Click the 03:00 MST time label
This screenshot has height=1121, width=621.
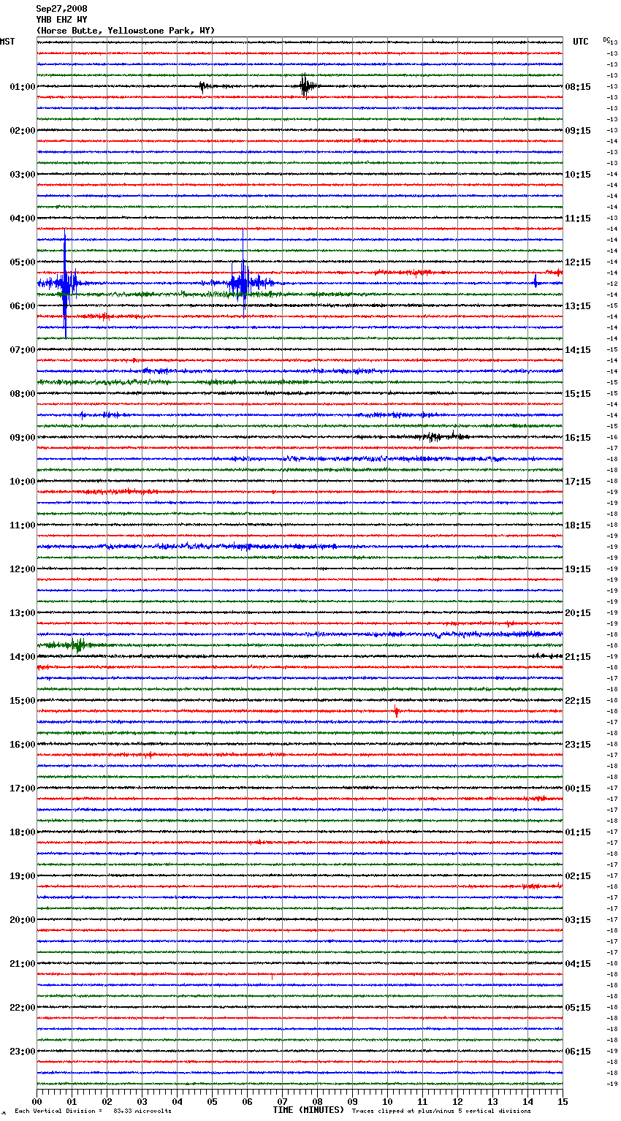tap(23, 175)
